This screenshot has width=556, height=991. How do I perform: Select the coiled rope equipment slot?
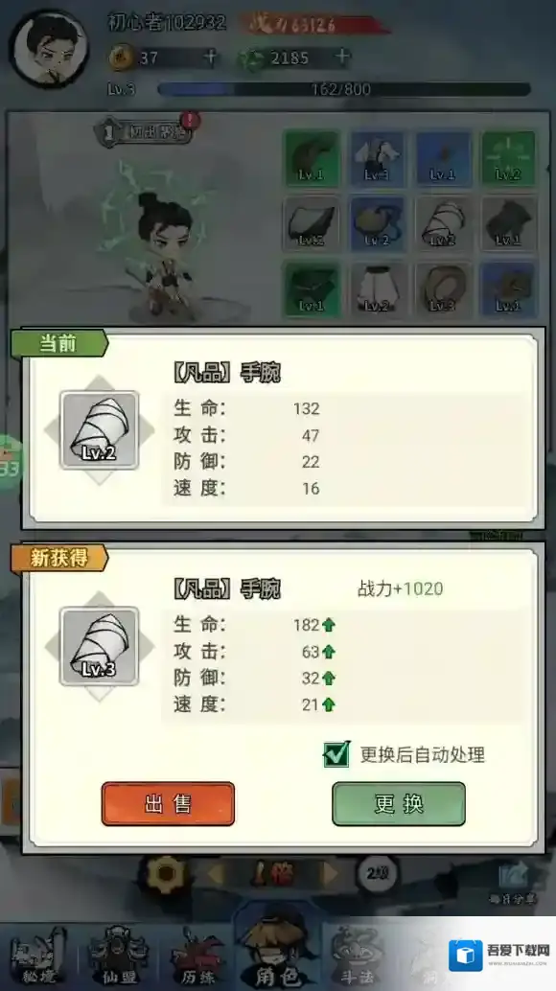pos(442,289)
